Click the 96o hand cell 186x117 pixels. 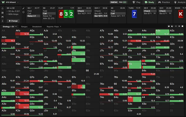click(x=78, y=86)
